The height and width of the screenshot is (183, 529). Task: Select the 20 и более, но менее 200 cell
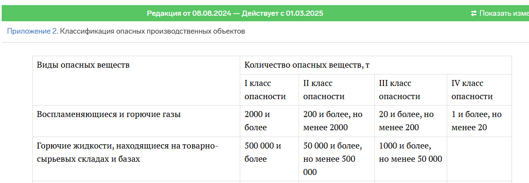pos(406,121)
